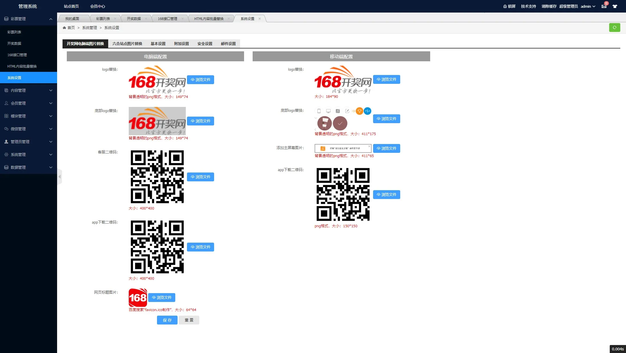Click 清除缓存 in the top bar

(x=549, y=6)
